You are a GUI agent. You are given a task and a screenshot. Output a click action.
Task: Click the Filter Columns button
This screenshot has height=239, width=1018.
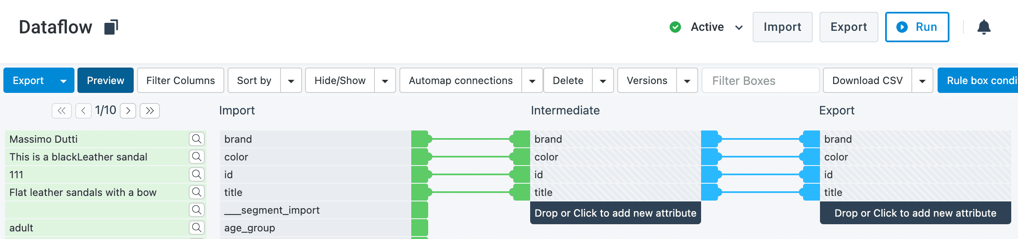coord(181,81)
